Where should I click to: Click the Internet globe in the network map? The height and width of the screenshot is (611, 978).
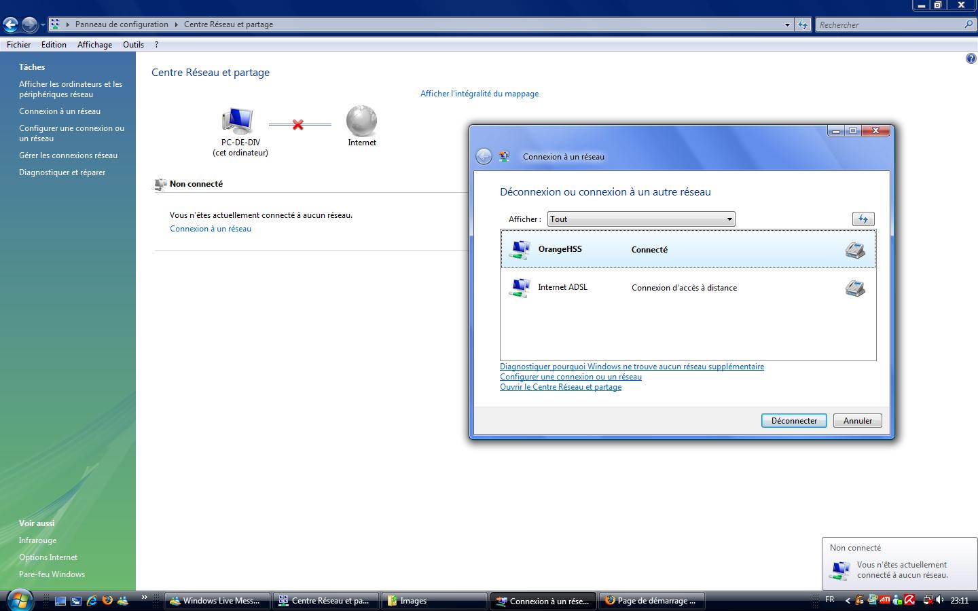361,120
